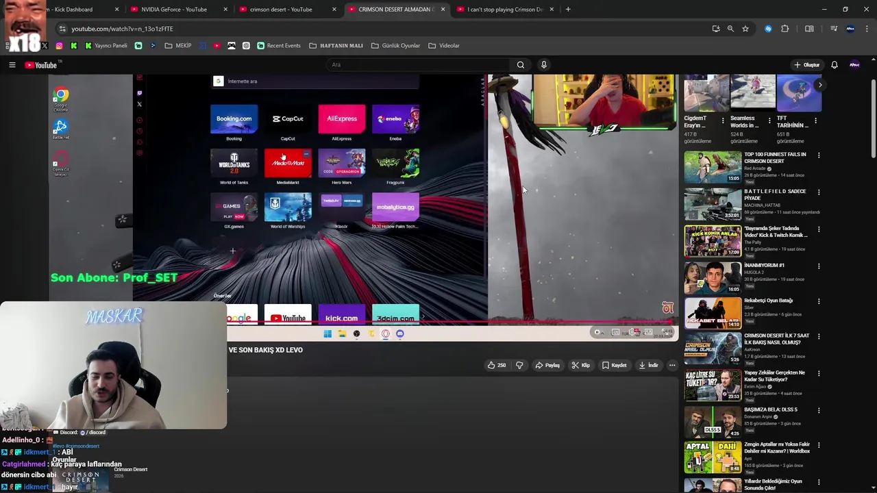Viewport: 877px width, 493px height.
Task: Open the MEKİP bookmark folder
Action: tap(178, 46)
